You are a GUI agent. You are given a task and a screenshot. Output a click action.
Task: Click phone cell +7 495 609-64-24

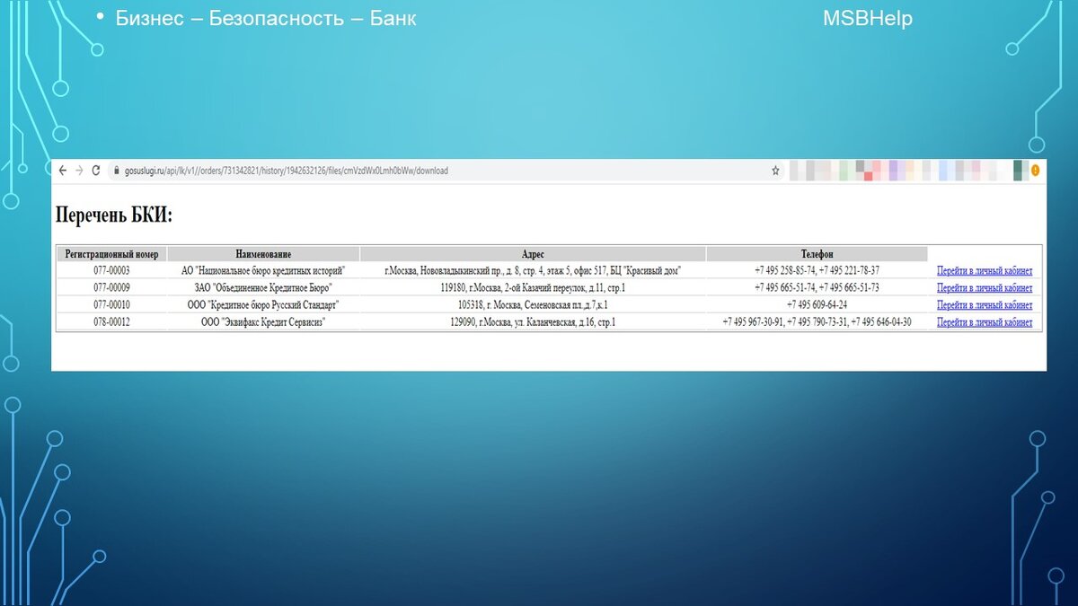point(817,305)
